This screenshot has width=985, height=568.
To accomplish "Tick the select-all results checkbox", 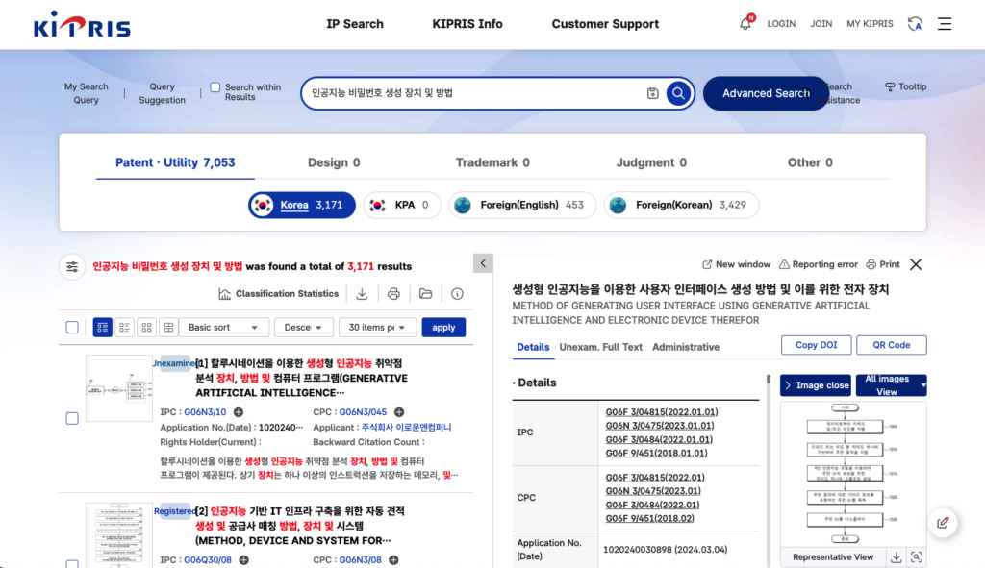I will click(x=72, y=328).
